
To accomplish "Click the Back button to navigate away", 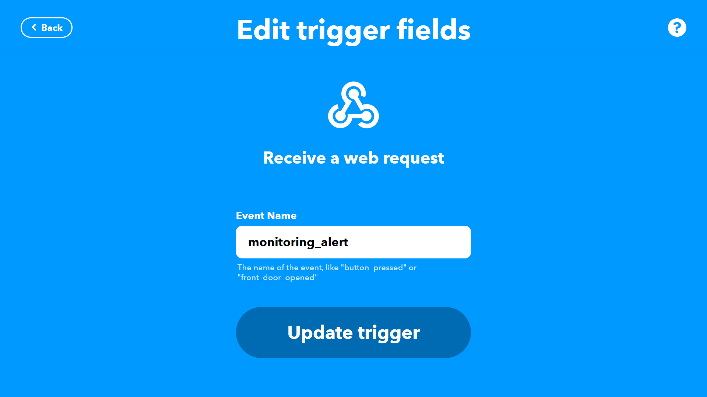I will (x=47, y=28).
